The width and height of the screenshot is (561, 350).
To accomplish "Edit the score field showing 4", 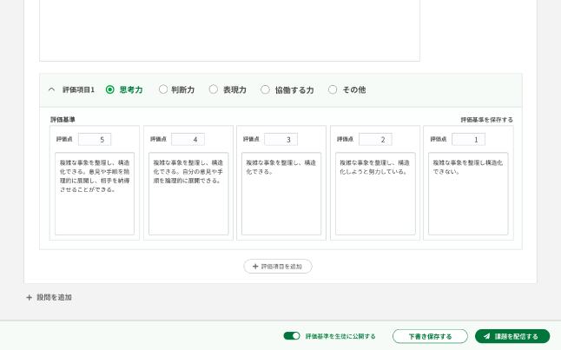I will point(188,139).
